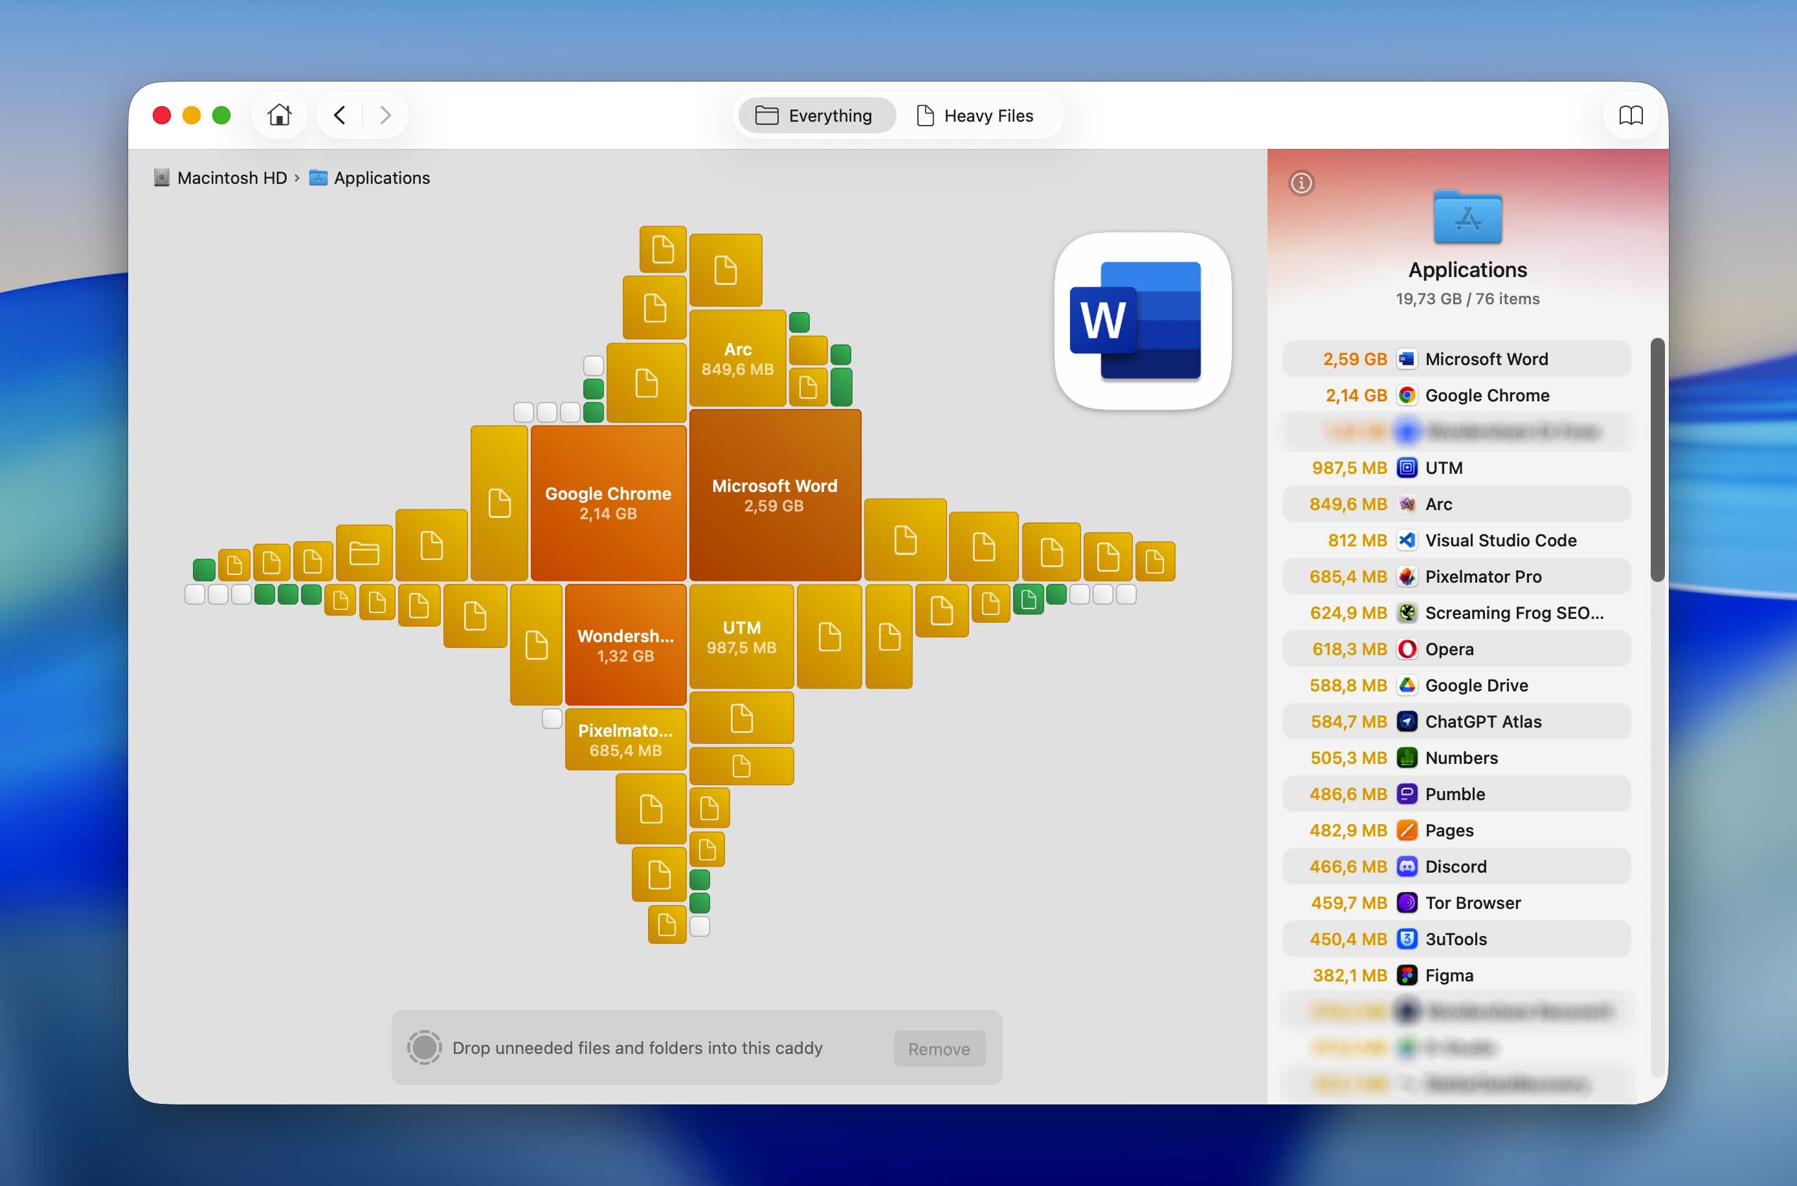Click the '19,73 GB / 76 items' summary text
The height and width of the screenshot is (1186, 1797).
(x=1468, y=299)
